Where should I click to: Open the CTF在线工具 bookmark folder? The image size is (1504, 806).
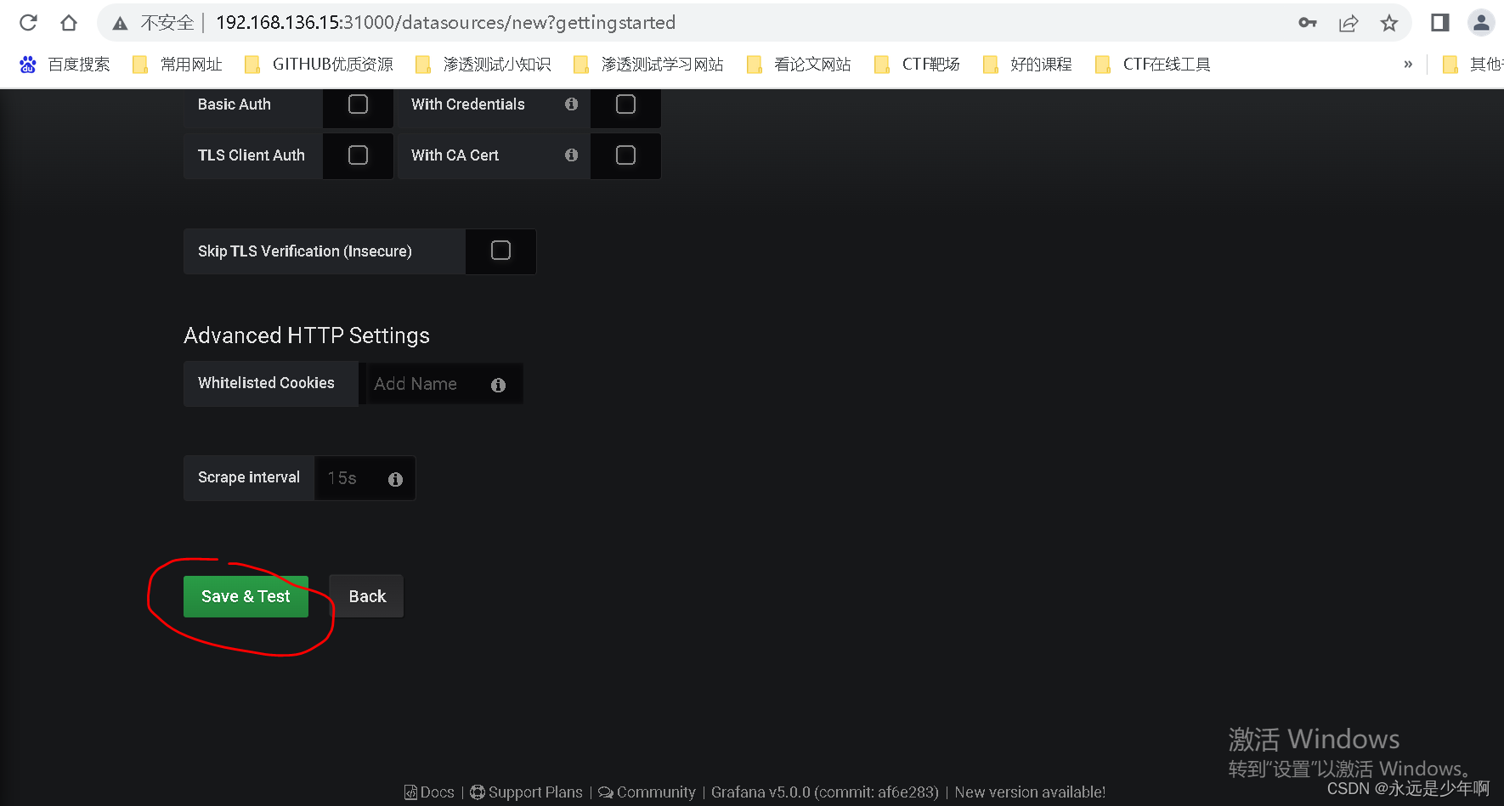(1153, 65)
